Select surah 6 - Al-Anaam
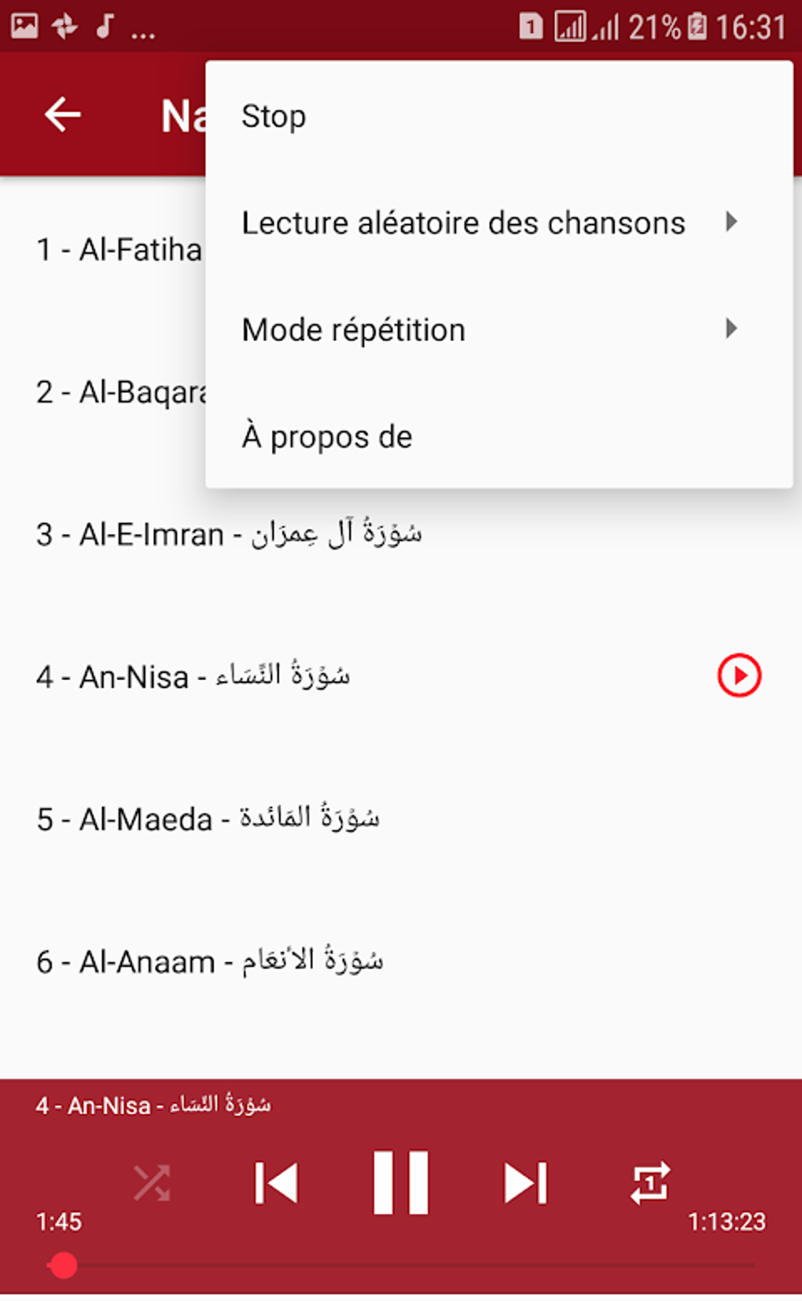The image size is (802, 1301). click(x=209, y=961)
